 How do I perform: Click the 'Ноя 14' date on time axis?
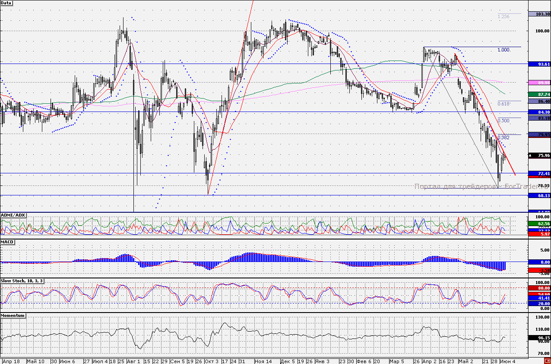[263, 361]
